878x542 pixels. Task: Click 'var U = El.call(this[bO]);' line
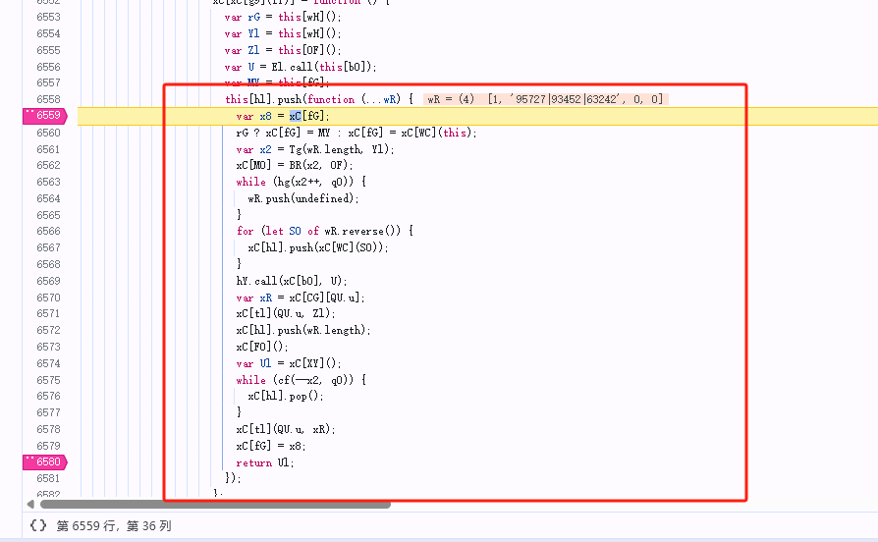coord(301,67)
